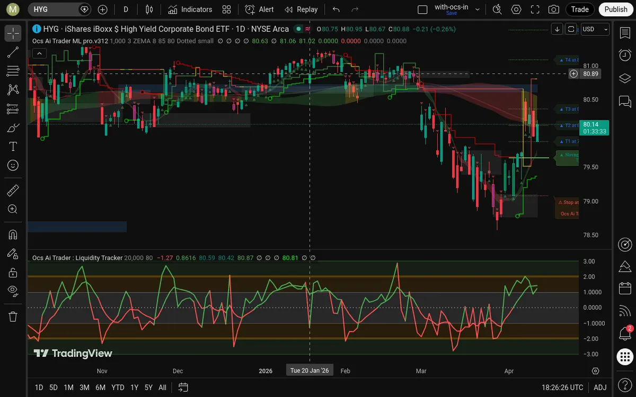Toggle ADJ adjusted data
The height and width of the screenshot is (397, 636).
(600, 387)
